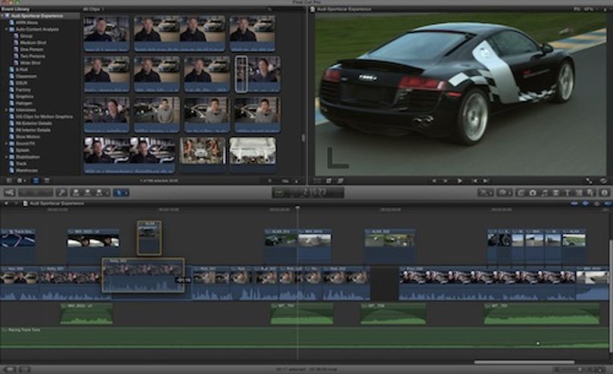Expand the Interviews folder

click(x=6, y=110)
